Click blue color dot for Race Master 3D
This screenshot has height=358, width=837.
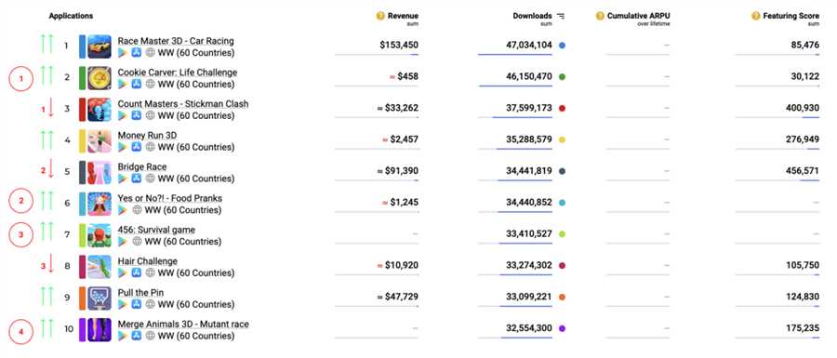562,46
